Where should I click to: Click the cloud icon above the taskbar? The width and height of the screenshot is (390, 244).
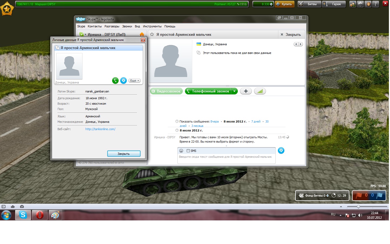coord(13,207)
